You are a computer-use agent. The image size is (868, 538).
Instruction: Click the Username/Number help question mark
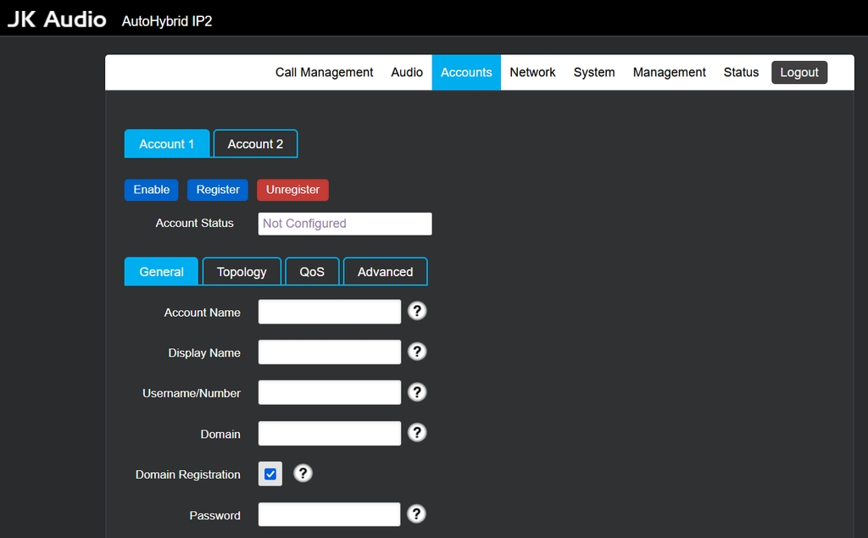coord(416,392)
